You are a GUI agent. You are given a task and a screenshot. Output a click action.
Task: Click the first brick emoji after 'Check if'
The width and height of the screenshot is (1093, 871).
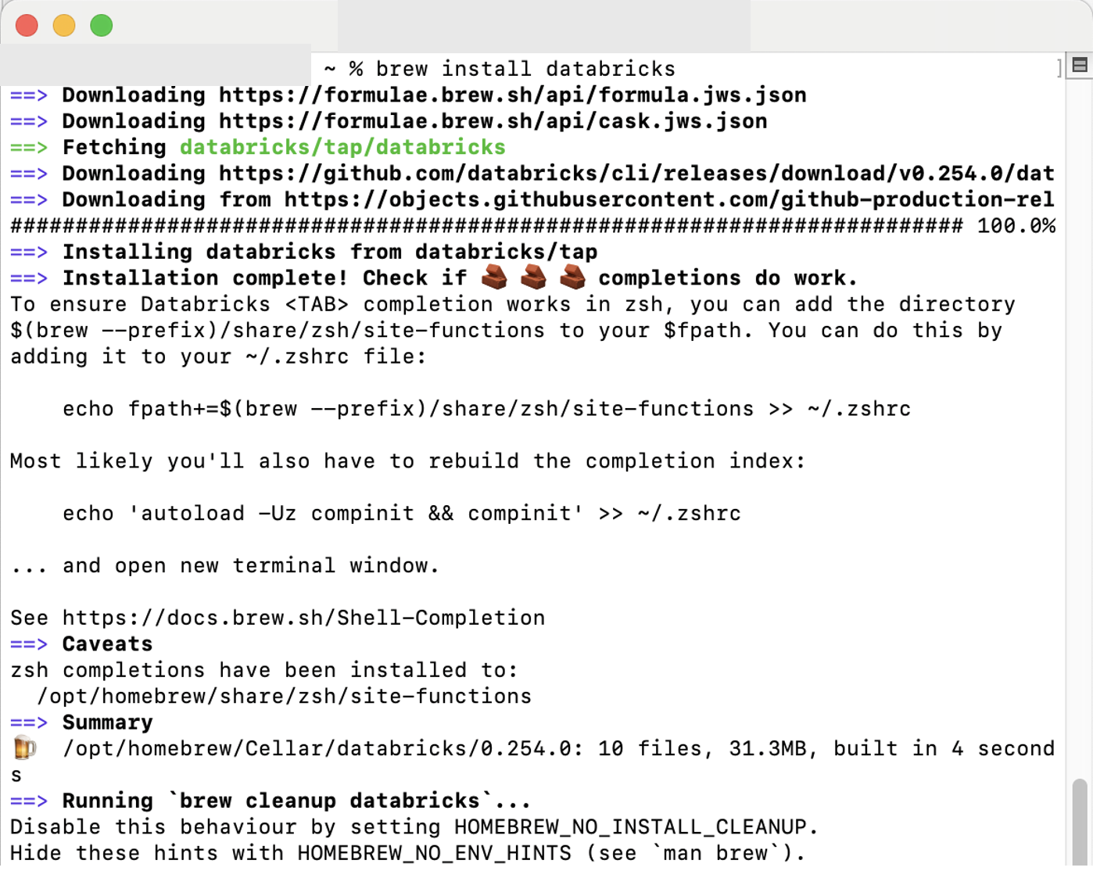(495, 278)
